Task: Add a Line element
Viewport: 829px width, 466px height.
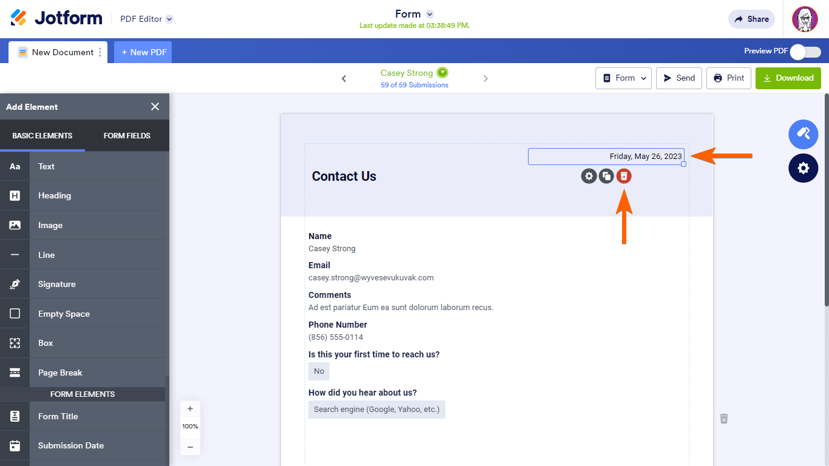Action: pos(83,255)
